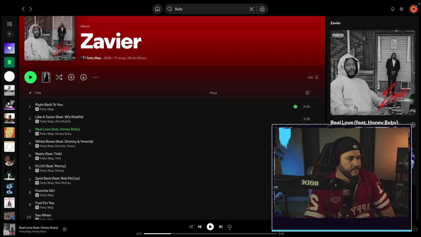Toggle shuffle in the player bar
The image size is (421, 237).
[191, 227]
